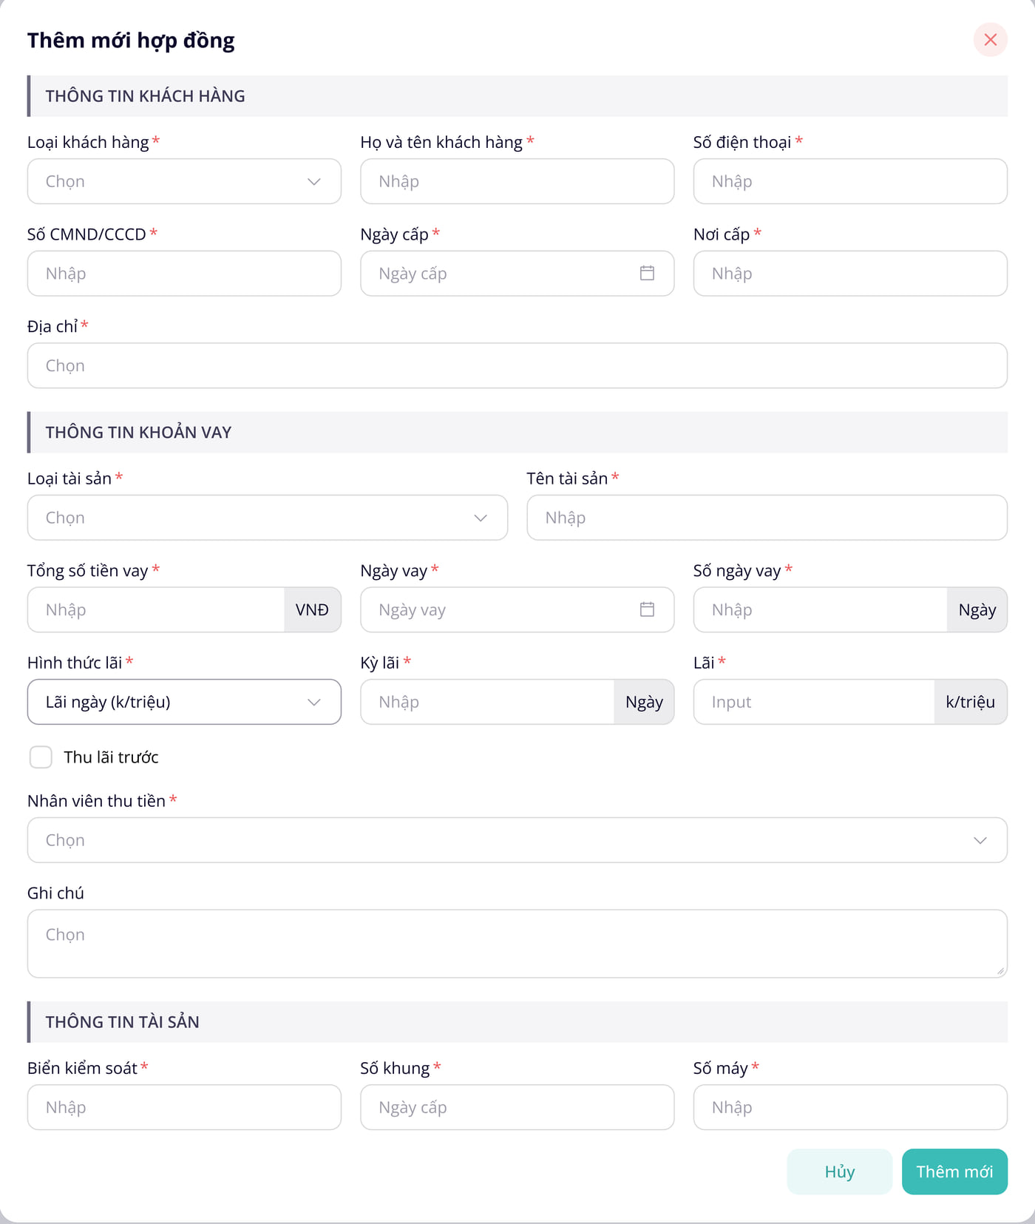The image size is (1035, 1224).
Task: Click the Thu lãi trước label
Action: (x=111, y=757)
